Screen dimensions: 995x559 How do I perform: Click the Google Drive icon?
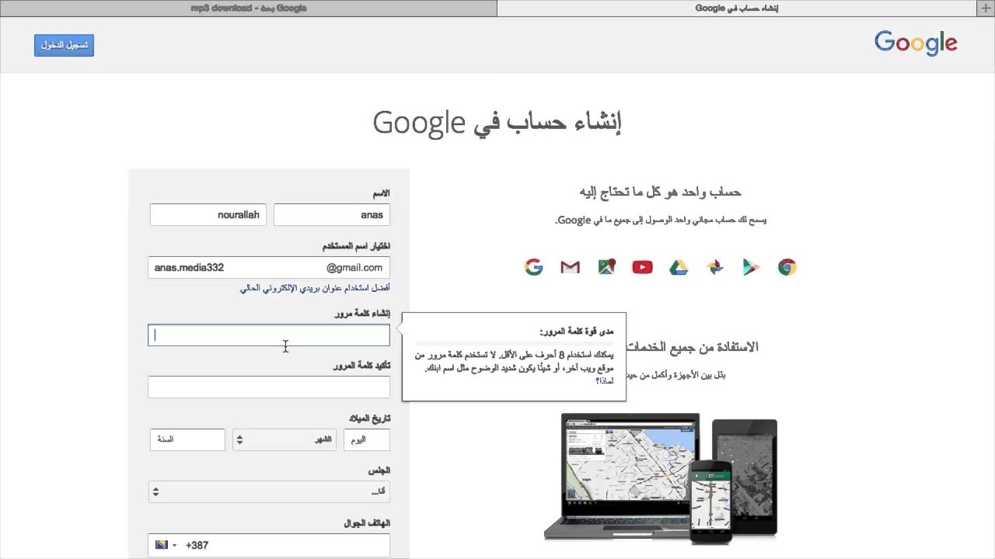[679, 267]
